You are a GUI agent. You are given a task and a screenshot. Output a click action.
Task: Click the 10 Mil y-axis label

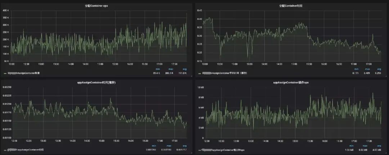tap(200, 87)
